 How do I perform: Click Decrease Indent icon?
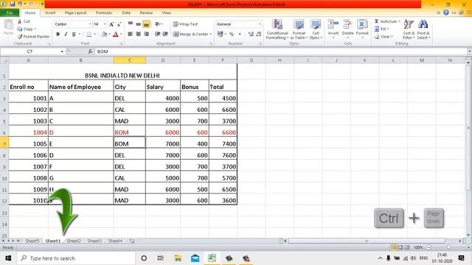point(157,35)
